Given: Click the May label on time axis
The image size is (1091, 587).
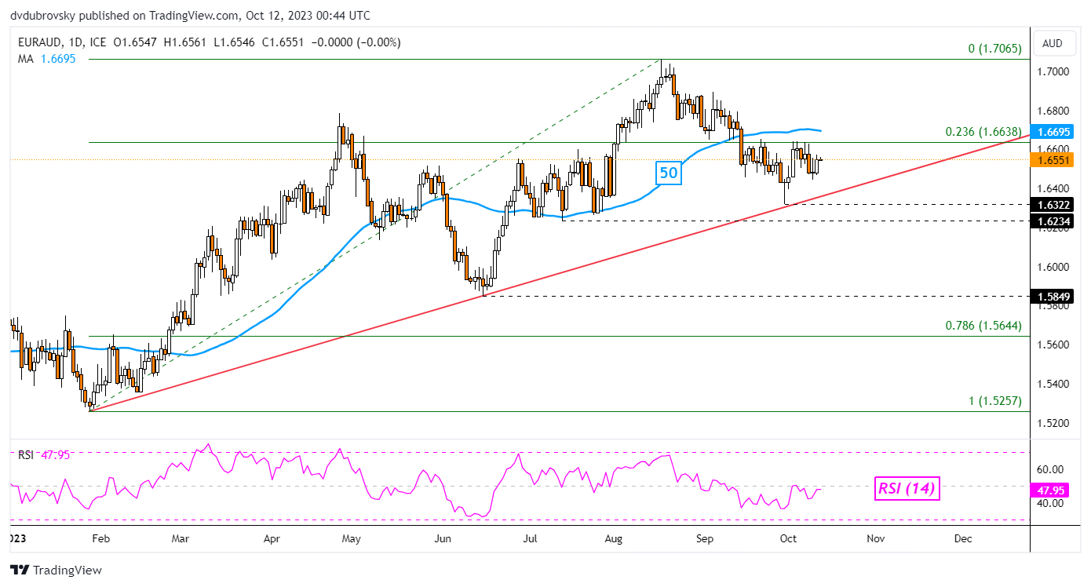Looking at the screenshot, I should click(352, 539).
